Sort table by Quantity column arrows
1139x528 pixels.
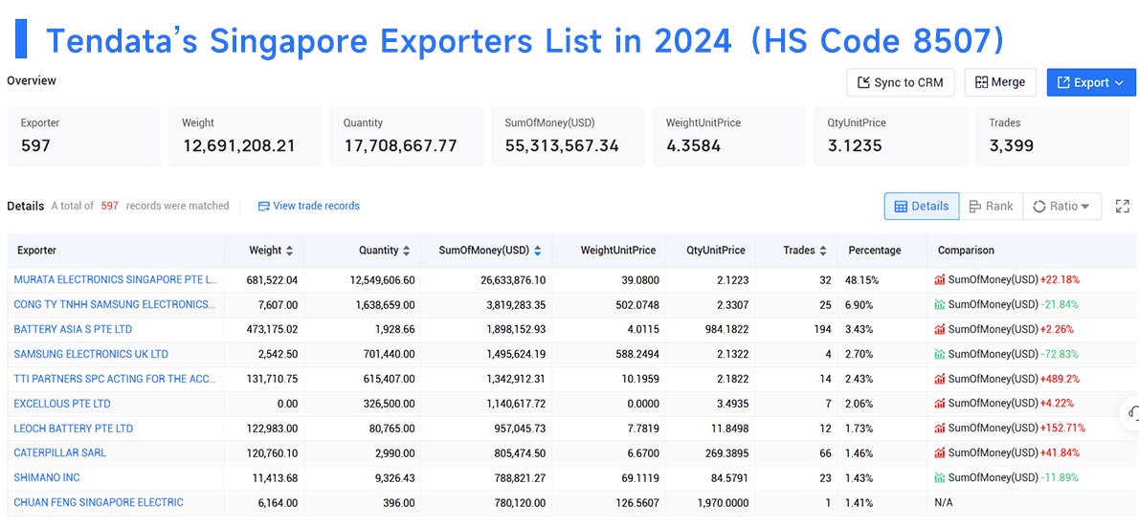[x=406, y=251]
